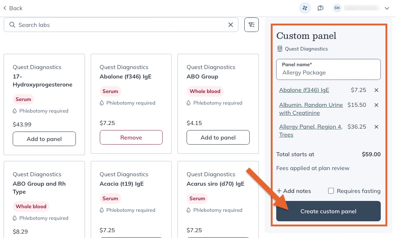396x238 pixels.
Task: Click phlebotomy drop icon on Abalone card
Action: 102,103
